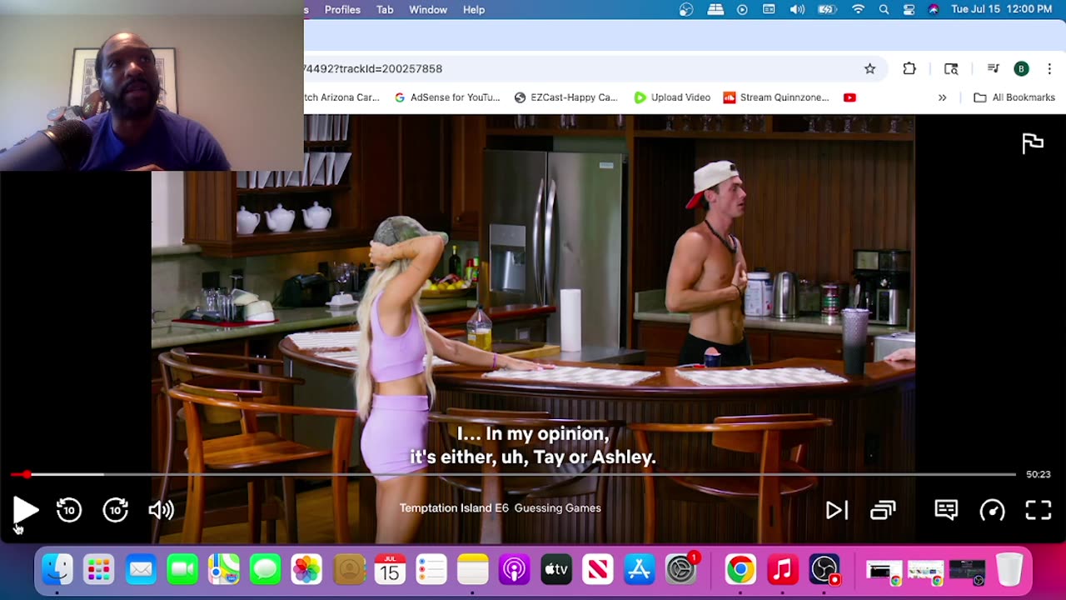Open Music from the dock
Viewport: 1066px width, 600px height.
point(782,570)
